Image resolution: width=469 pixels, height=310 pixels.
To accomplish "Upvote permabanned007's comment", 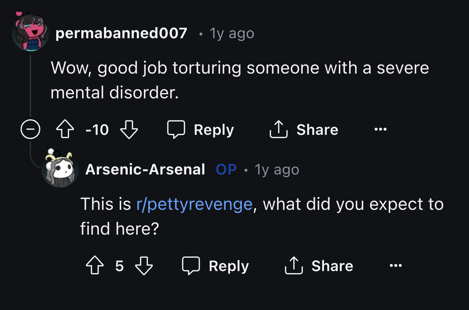I will 65,129.
